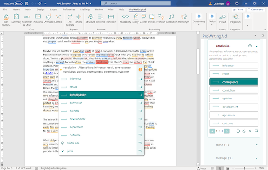The width and height of the screenshot is (268, 170).
Task: Go to next suggestion in sidebar
Action: (227, 131)
